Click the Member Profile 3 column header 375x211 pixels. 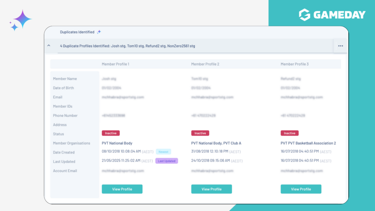tap(295, 64)
